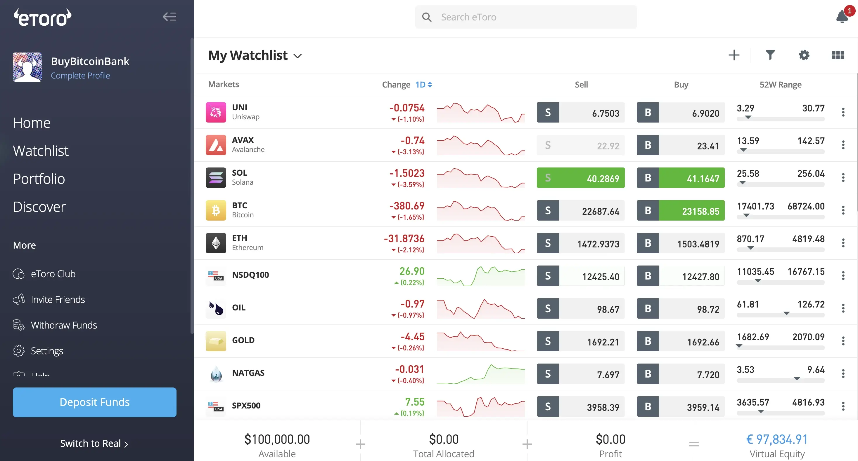Open watchlist settings gear icon
The width and height of the screenshot is (858, 461).
pos(804,55)
